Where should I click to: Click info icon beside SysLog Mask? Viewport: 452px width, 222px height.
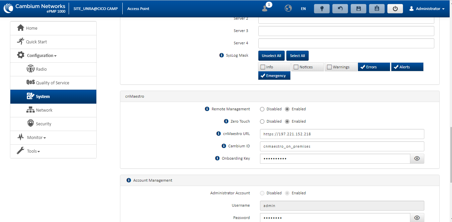click(x=221, y=55)
